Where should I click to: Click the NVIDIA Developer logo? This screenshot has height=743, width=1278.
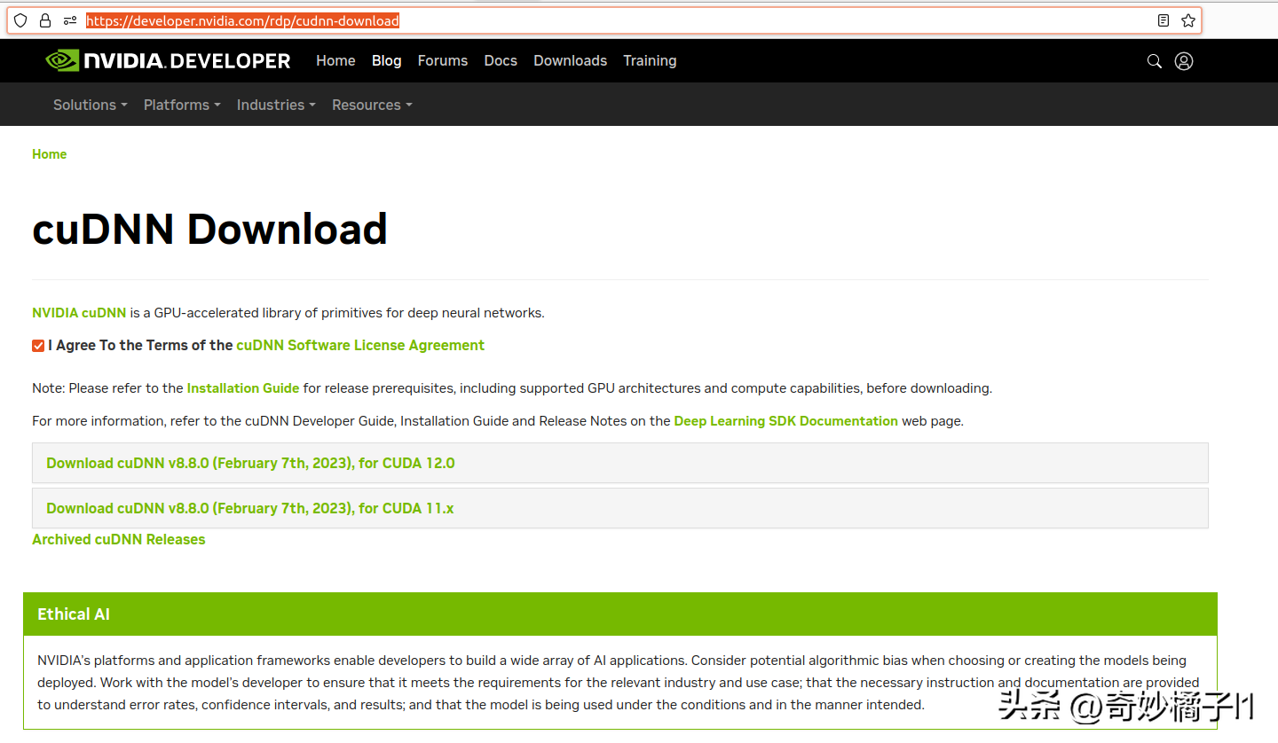pos(168,60)
